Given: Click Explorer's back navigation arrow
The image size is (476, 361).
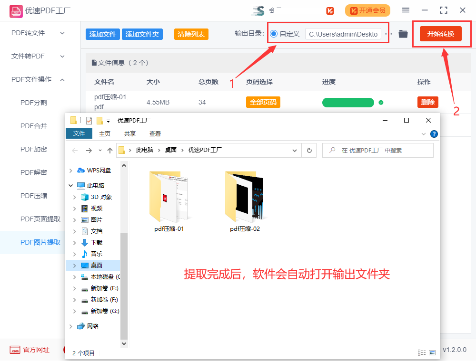Looking at the screenshot, I should (x=75, y=151).
